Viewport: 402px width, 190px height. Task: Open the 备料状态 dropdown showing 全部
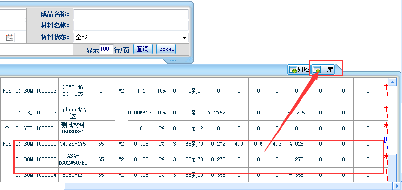pyautogui.click(x=131, y=38)
